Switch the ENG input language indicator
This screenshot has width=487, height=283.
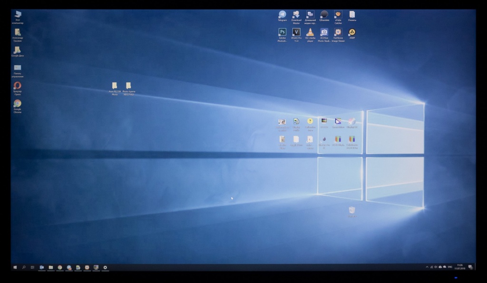click(449, 267)
